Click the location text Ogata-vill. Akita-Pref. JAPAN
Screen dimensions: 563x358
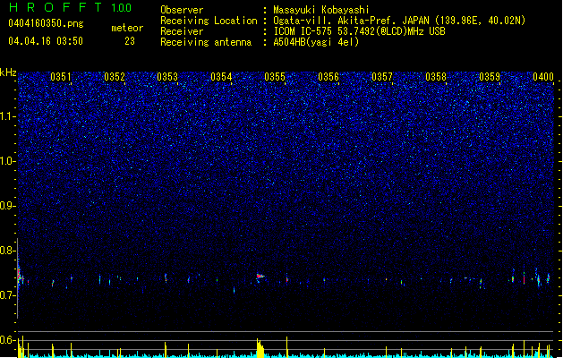(x=351, y=21)
